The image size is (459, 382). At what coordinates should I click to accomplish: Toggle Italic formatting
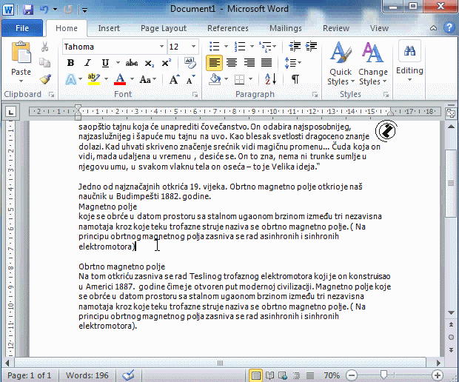pyautogui.click(x=88, y=63)
